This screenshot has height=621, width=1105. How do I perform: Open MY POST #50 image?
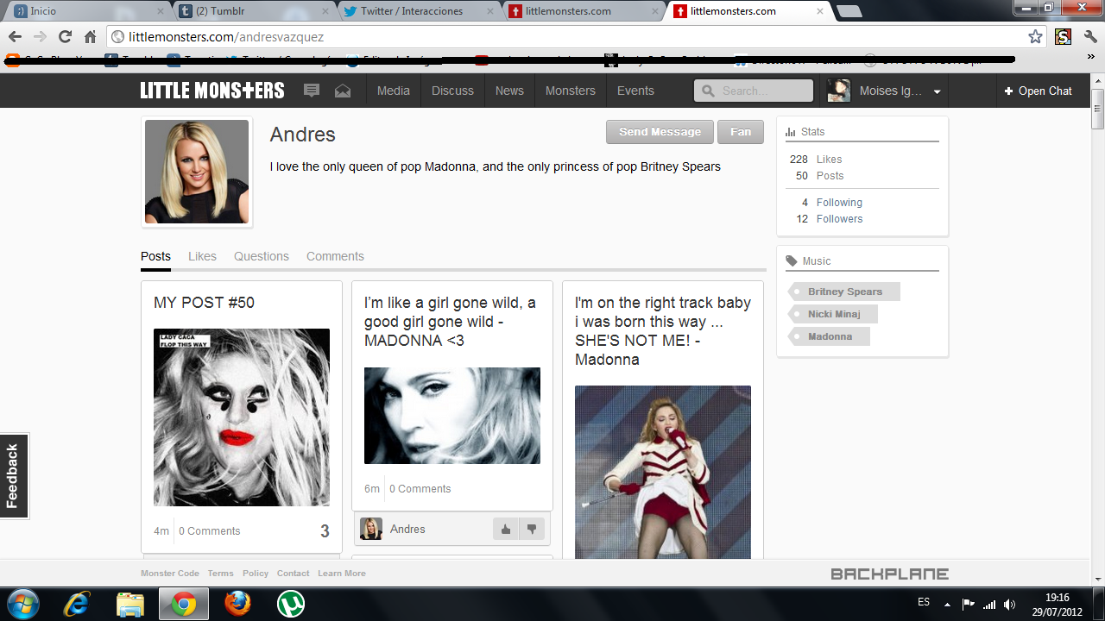242,417
